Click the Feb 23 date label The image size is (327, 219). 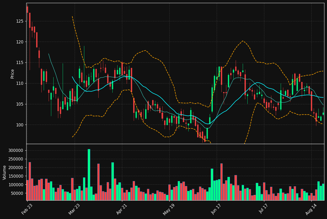click(x=27, y=209)
